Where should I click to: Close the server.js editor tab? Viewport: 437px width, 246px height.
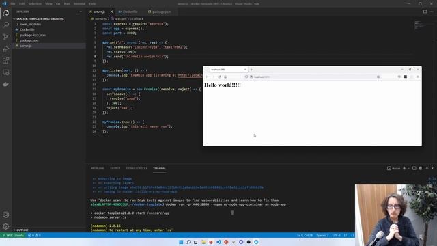click(111, 12)
